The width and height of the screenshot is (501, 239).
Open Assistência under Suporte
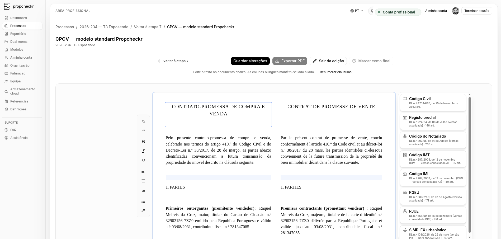point(22,138)
